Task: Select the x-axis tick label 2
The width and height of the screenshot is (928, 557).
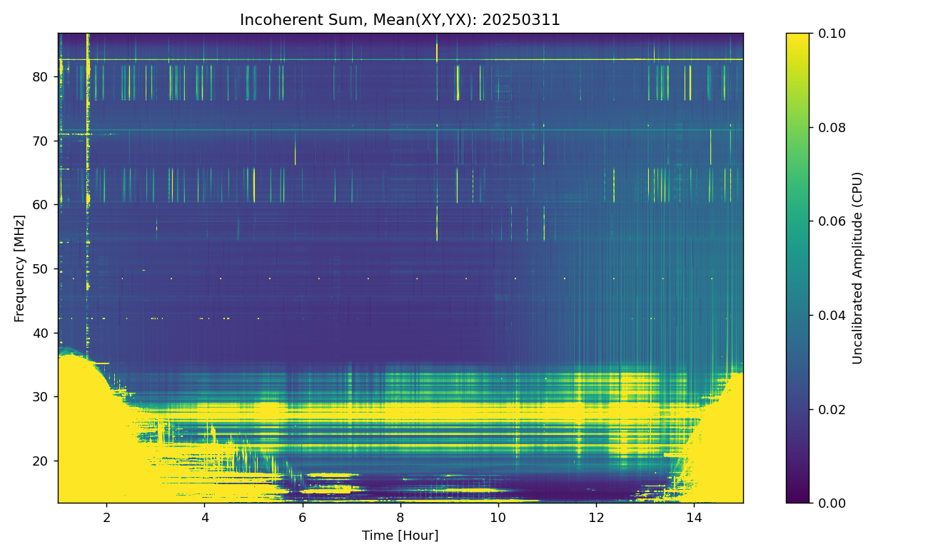Action: pos(106,516)
